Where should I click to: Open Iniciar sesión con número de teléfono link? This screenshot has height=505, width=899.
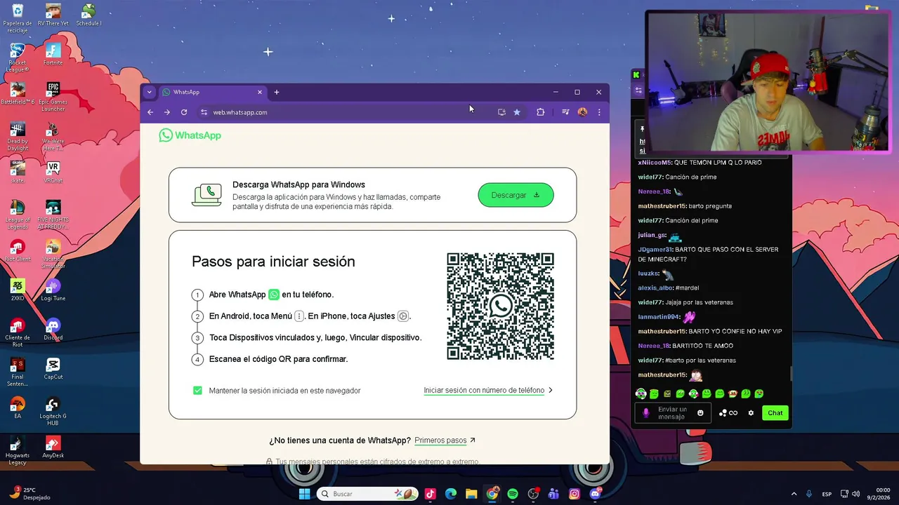[484, 391]
